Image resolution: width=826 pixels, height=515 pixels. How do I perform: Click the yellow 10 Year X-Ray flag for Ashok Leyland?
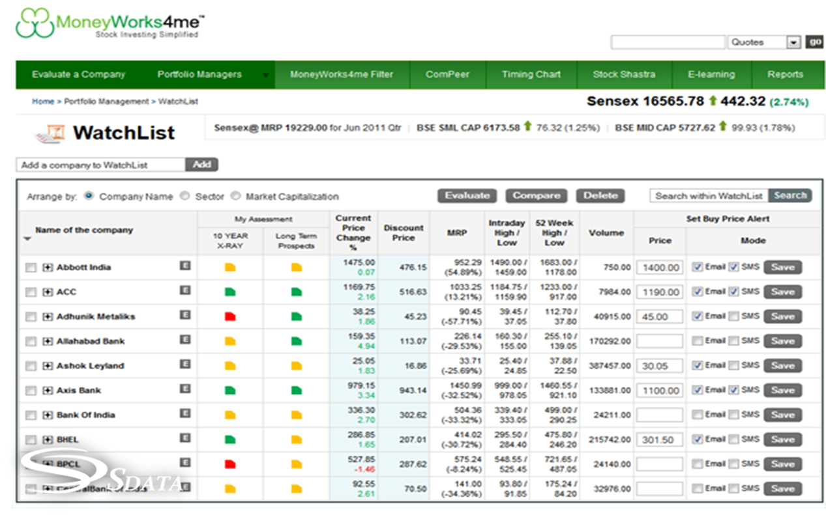pos(229,366)
